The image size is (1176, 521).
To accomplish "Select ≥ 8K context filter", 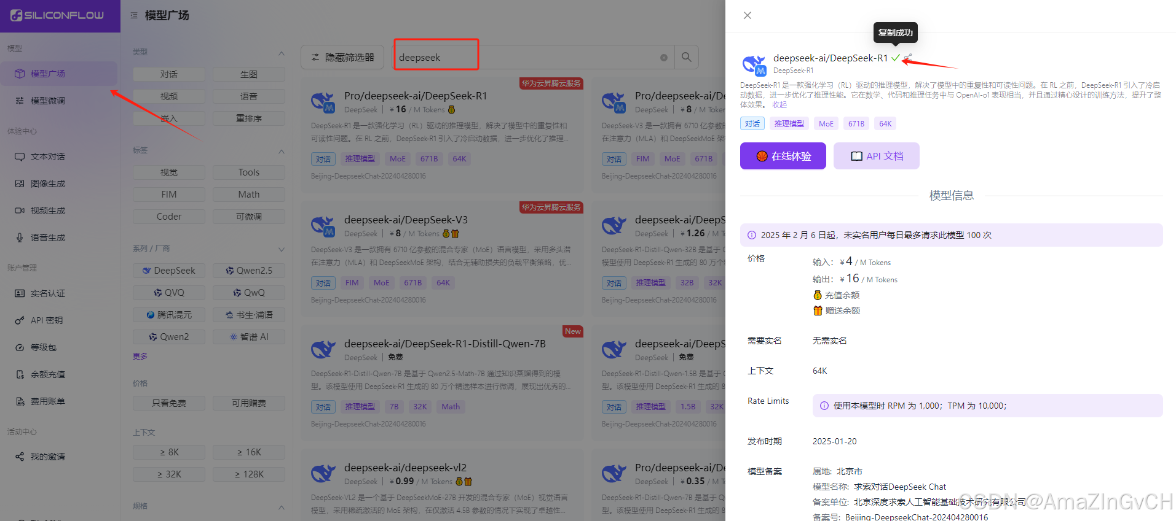I will [169, 452].
